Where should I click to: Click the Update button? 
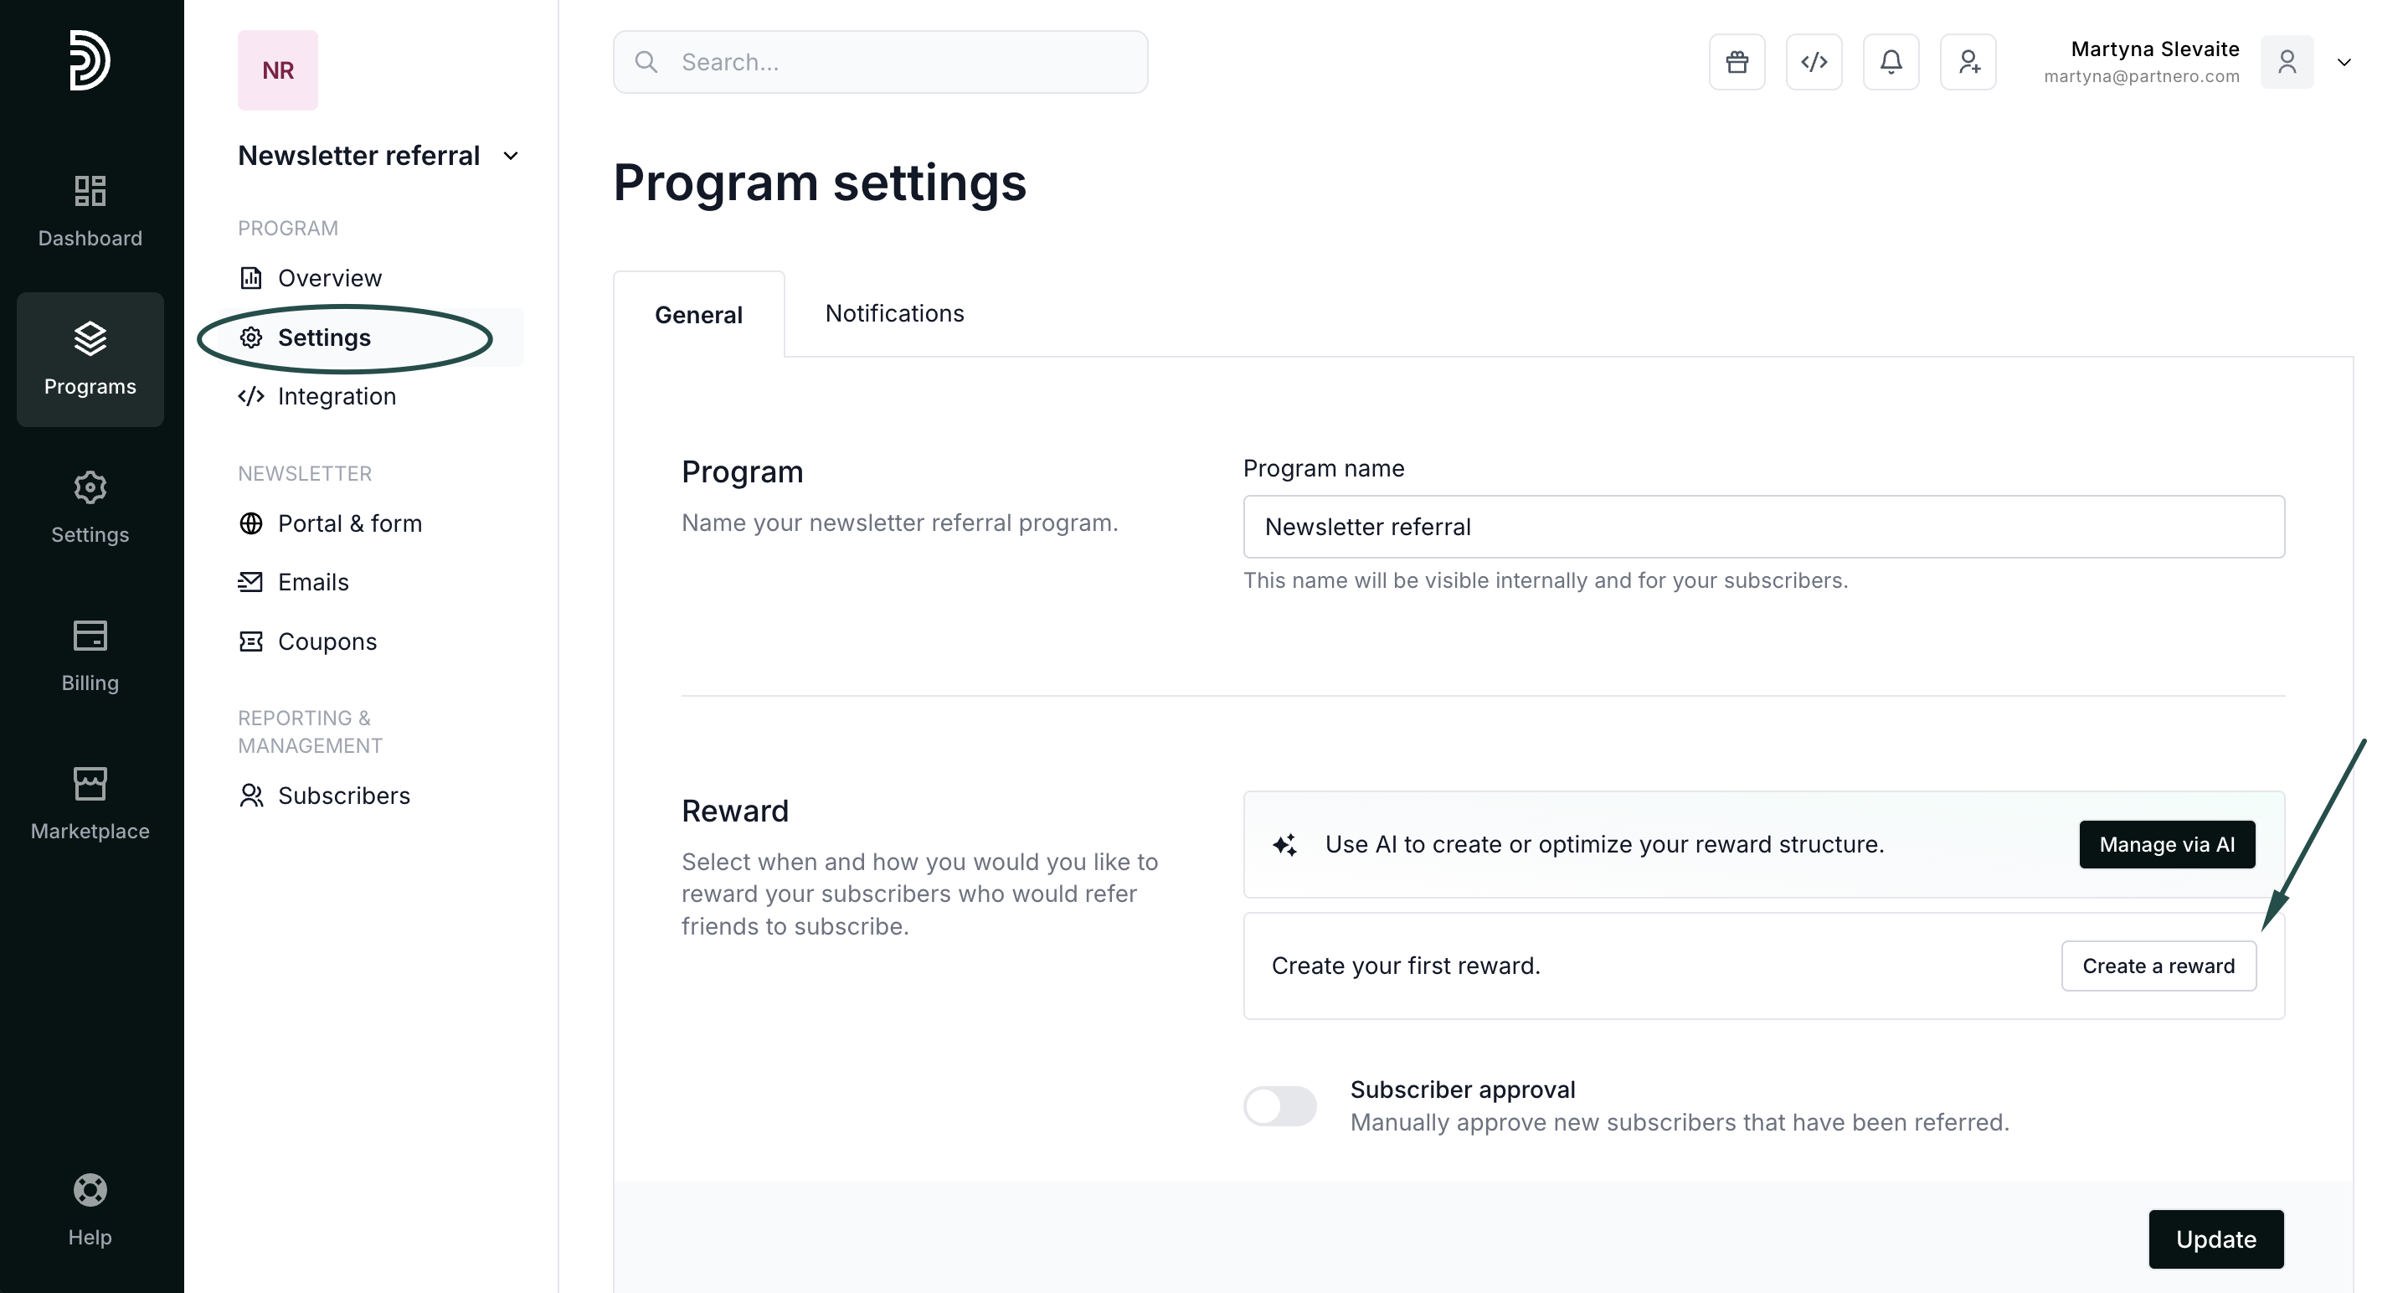[2215, 1239]
